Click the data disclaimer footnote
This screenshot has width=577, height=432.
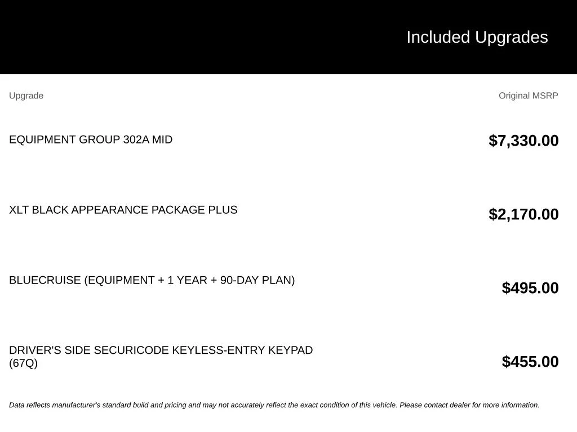tap(274, 405)
